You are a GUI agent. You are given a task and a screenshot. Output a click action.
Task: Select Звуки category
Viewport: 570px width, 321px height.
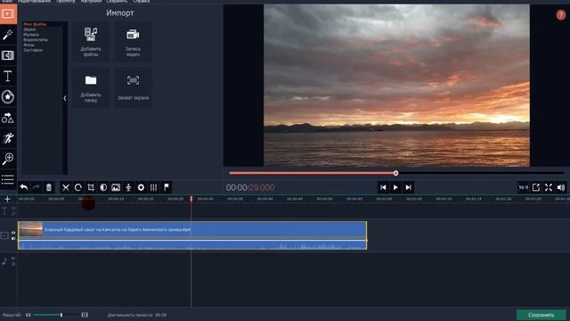29,29
